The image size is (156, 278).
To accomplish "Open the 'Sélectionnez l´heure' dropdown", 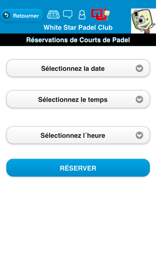I will [x=78, y=135].
